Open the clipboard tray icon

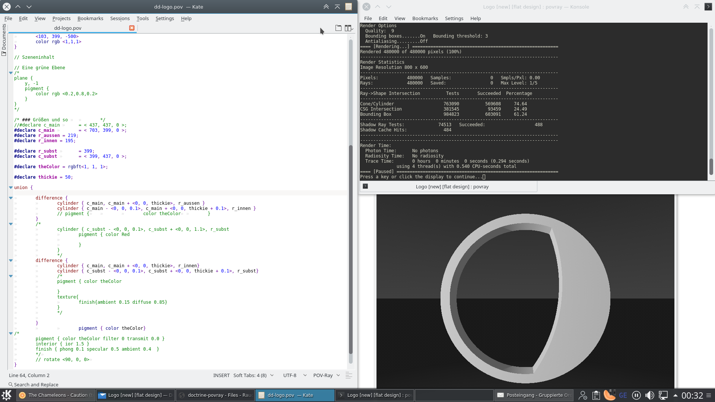(596, 395)
